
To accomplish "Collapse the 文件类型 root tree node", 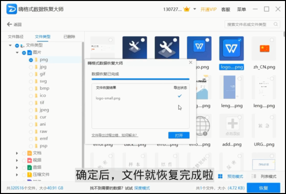I will [x=10, y=45].
